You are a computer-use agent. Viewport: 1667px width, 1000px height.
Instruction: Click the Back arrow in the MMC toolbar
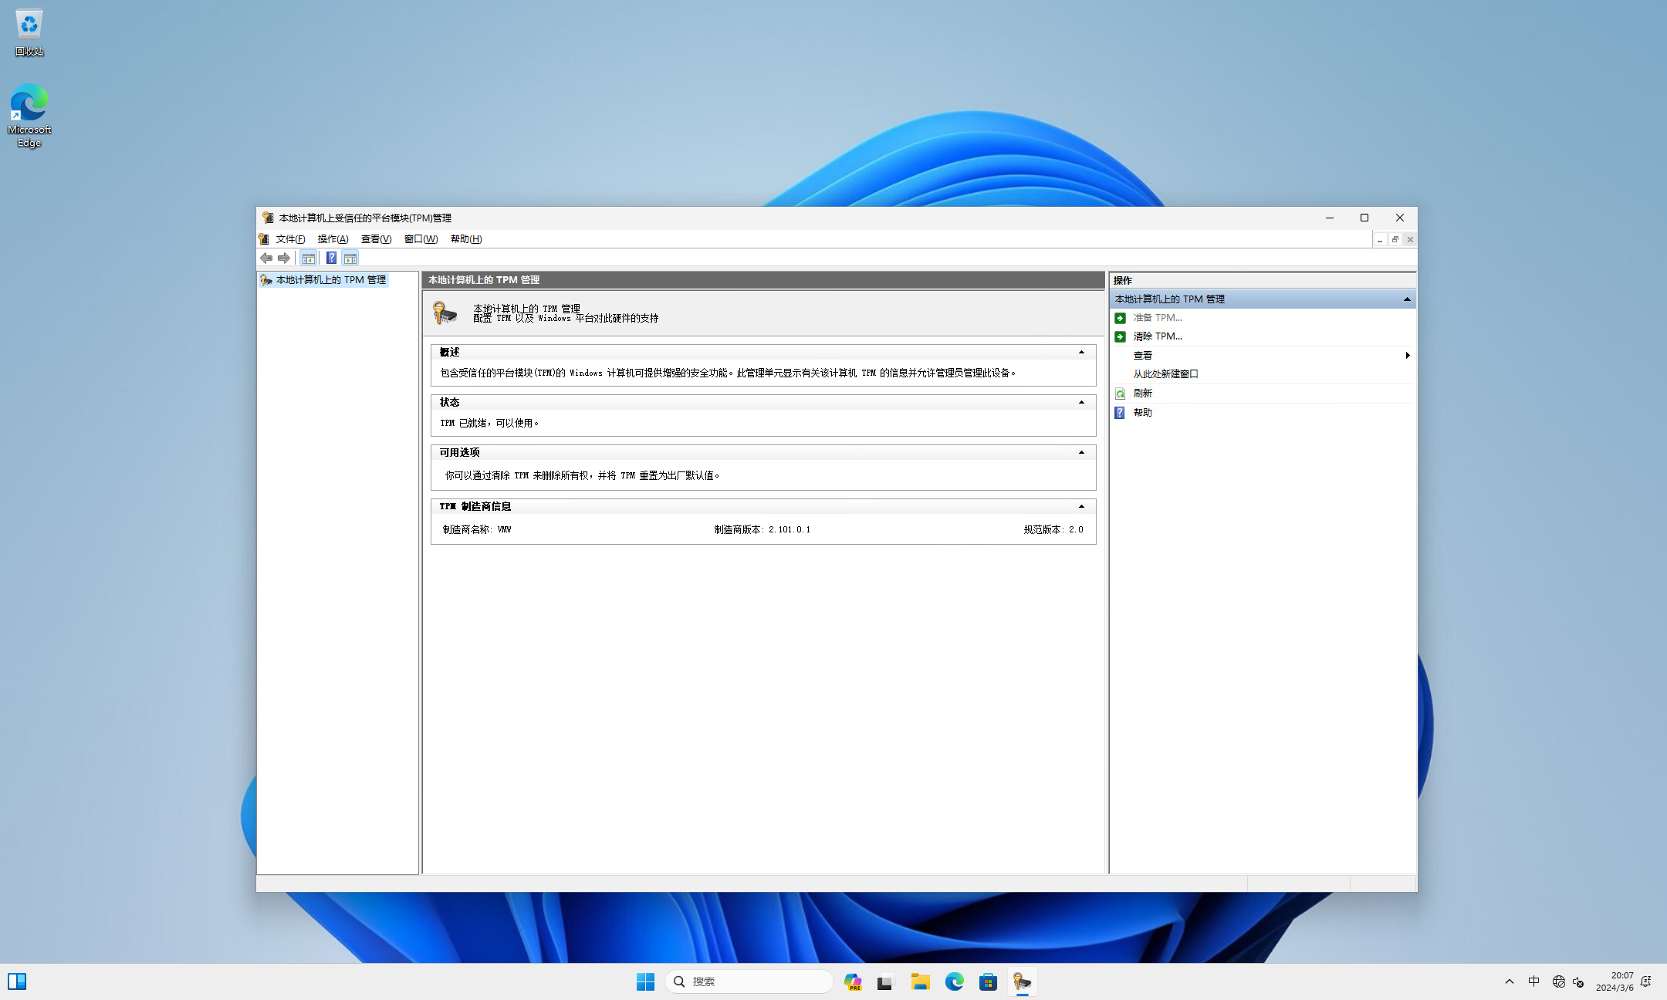[x=266, y=258]
